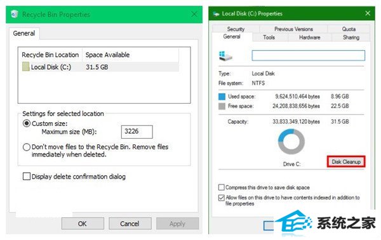Click the blue Used space color swatch
This screenshot has width=381, height=240.
[x=222, y=96]
